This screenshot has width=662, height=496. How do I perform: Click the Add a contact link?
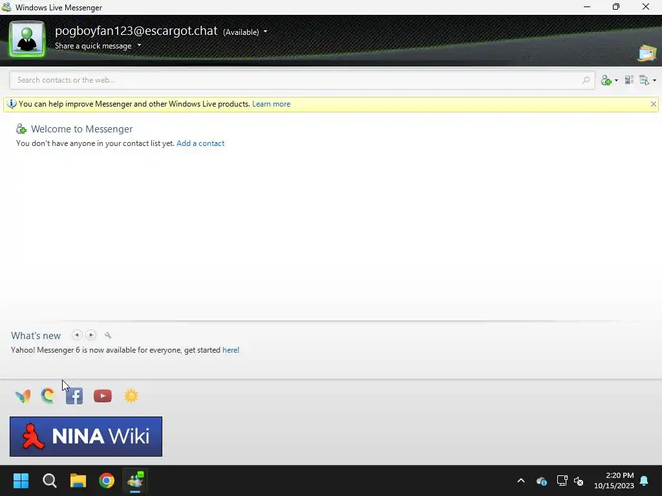tap(200, 143)
